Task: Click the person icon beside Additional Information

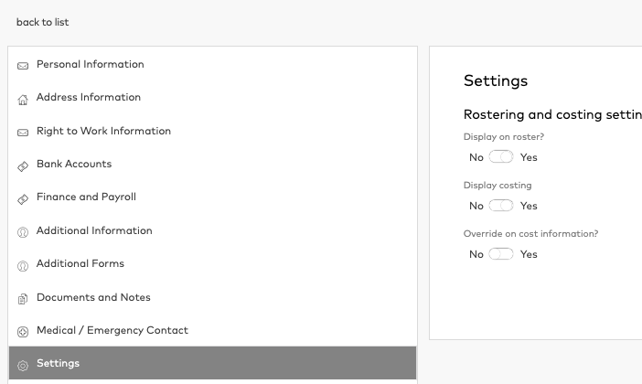Action: point(23,232)
